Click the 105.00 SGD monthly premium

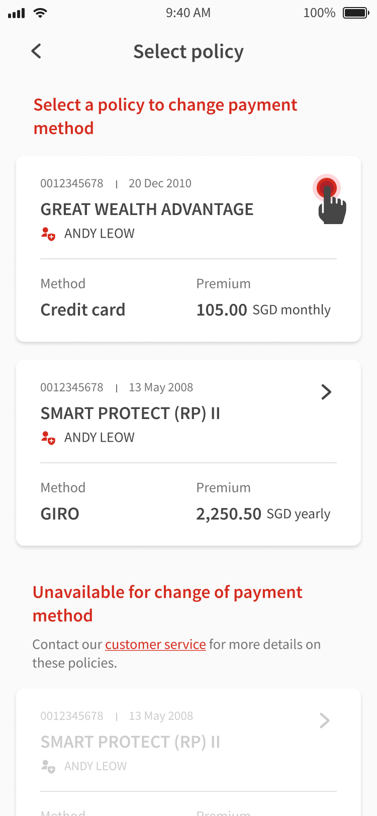pos(263,310)
